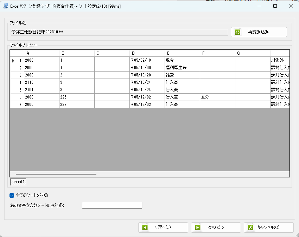Go to next step with 次へ(K)
Screen dimensions: 299x237
216,228
